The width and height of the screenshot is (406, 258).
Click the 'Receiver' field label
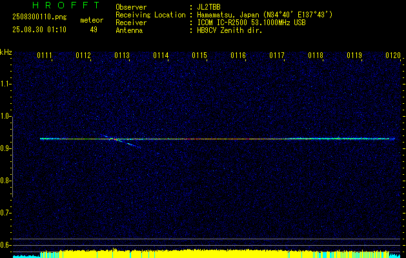pyautogui.click(x=131, y=23)
